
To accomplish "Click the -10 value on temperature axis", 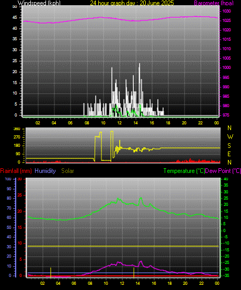I will (x=226, y=243).
